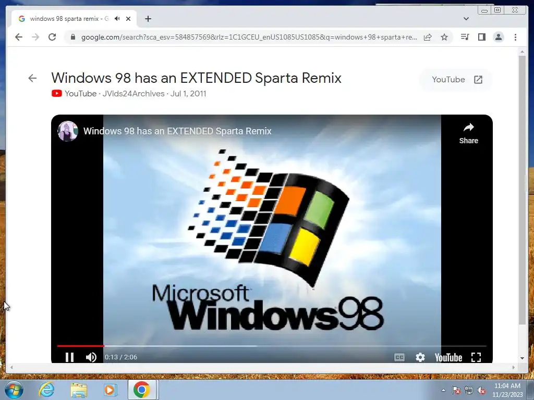Screen dimensions: 534x400
Task: Click the horizontal scroll left arrow
Action: (x=11, y=367)
